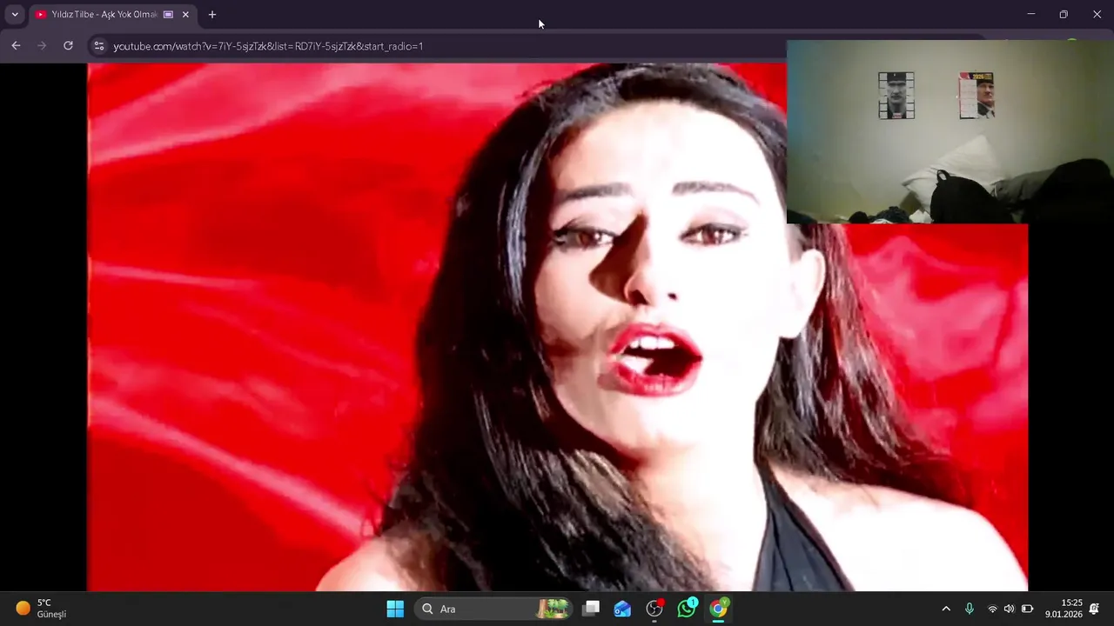The height and width of the screenshot is (626, 1114).
Task: Open a new Chrome tab
Action: coord(212,15)
